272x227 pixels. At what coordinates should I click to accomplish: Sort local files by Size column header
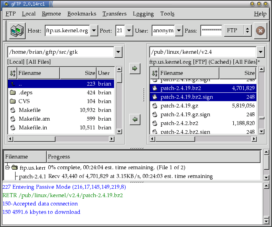pos(78,73)
